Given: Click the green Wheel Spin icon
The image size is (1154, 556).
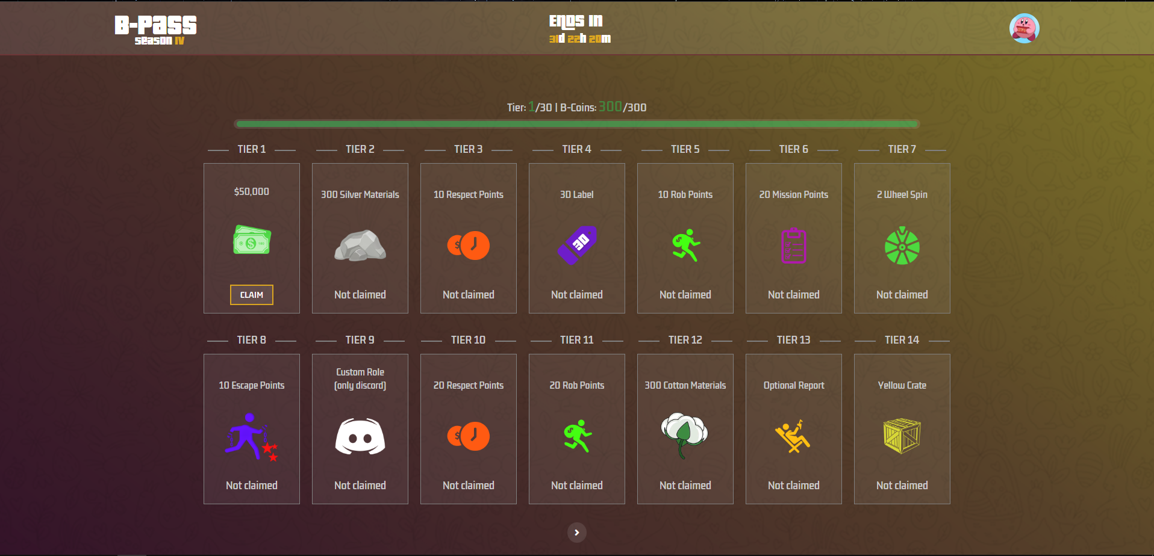Looking at the screenshot, I should tap(902, 246).
